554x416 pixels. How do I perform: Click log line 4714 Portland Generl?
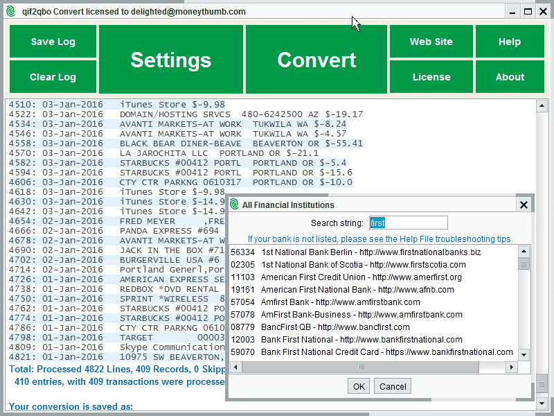point(116,270)
